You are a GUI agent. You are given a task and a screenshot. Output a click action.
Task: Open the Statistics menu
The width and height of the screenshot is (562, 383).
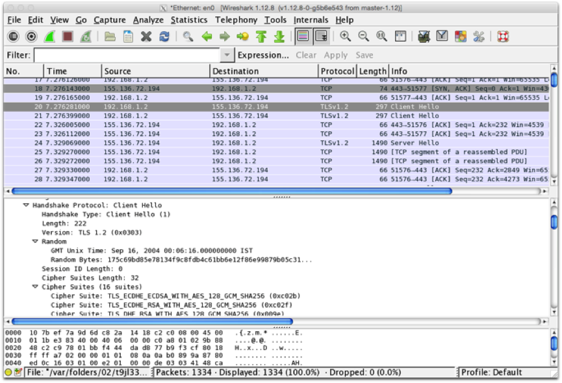189,20
